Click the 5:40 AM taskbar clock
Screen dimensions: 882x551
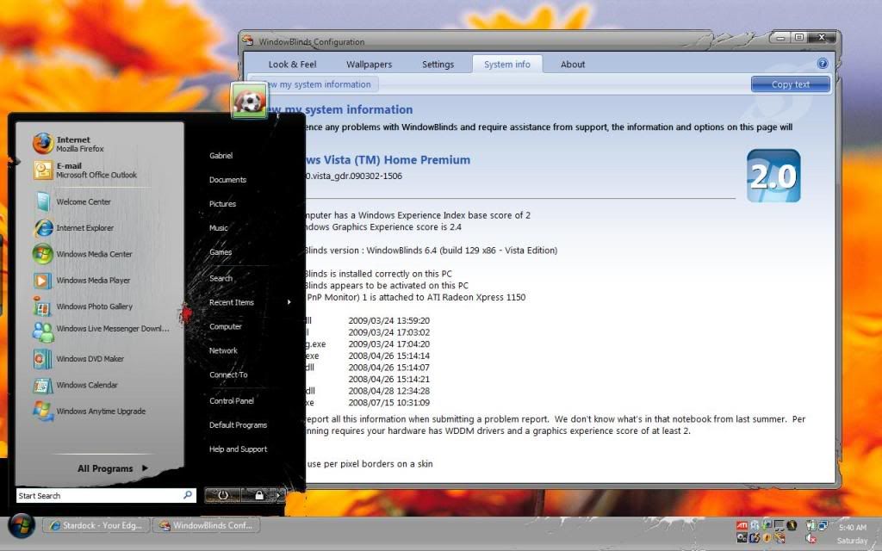click(x=852, y=528)
